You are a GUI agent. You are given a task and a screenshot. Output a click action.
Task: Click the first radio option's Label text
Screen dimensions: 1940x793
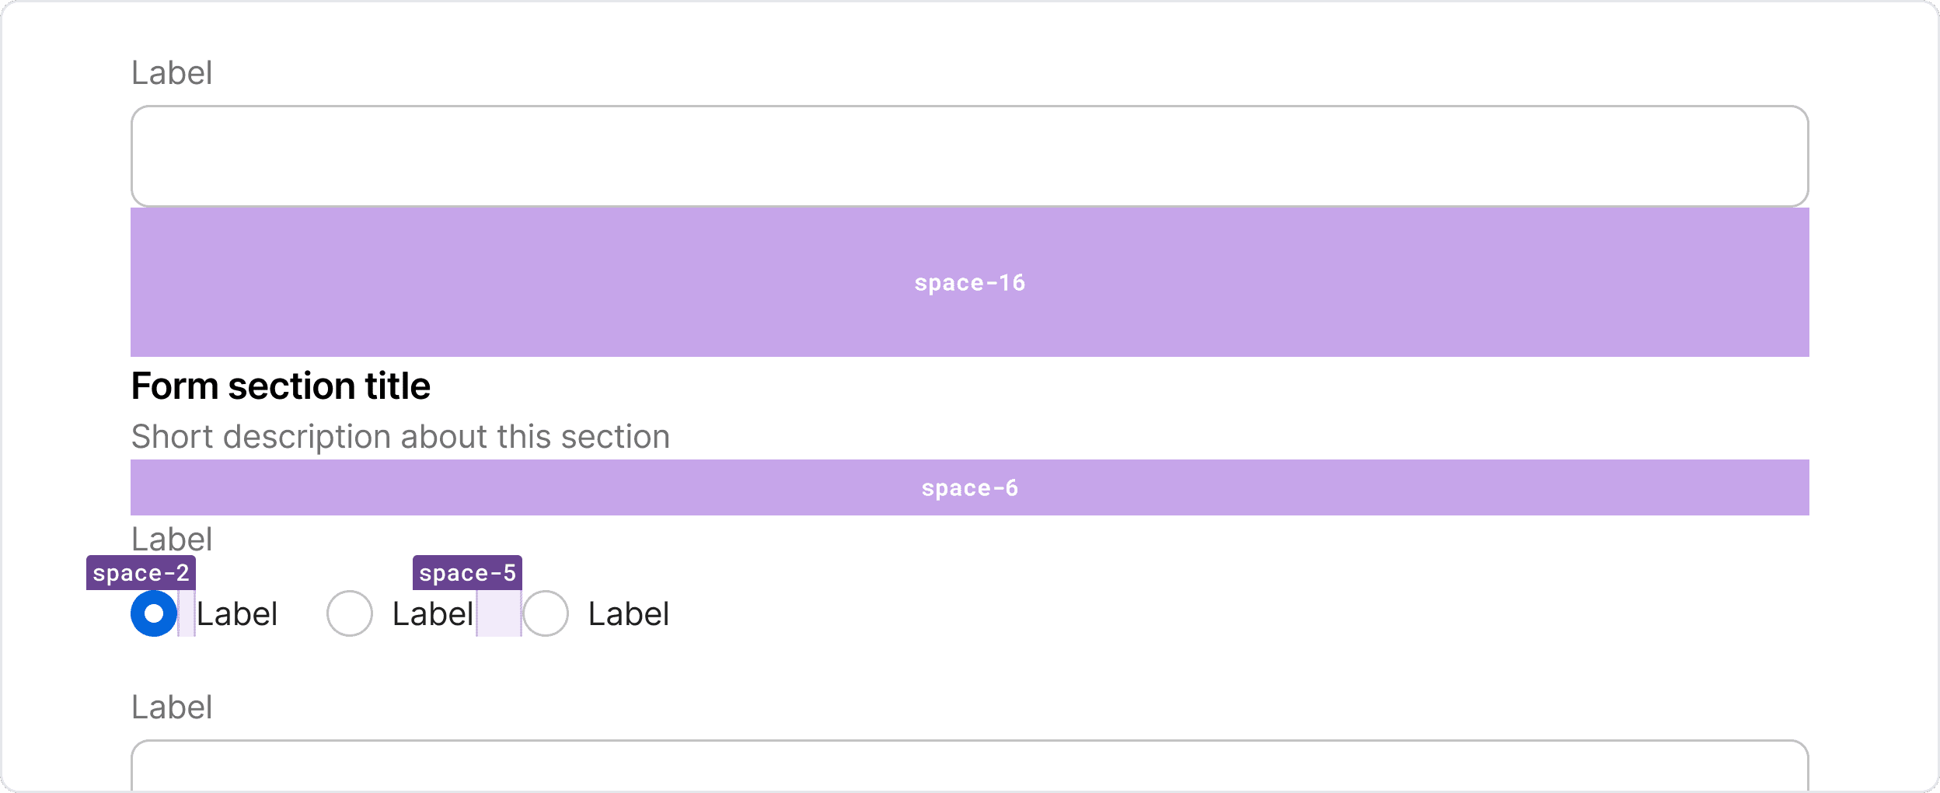click(x=237, y=614)
